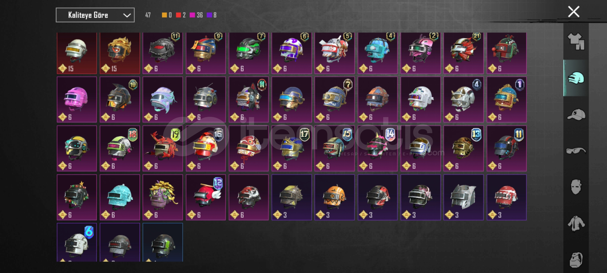Click the pink rarity swatch showing 36
The height and width of the screenshot is (273, 607).
point(192,15)
